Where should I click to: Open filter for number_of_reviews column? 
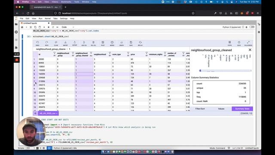tap(183, 53)
